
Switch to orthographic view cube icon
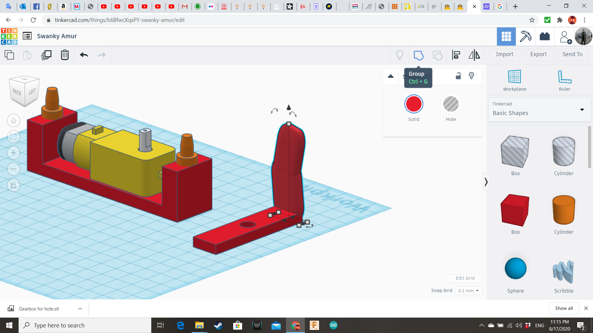(14, 185)
